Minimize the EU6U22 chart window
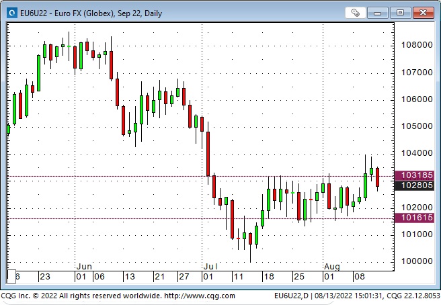Viewport: 441px width, 305px height. (377, 13)
